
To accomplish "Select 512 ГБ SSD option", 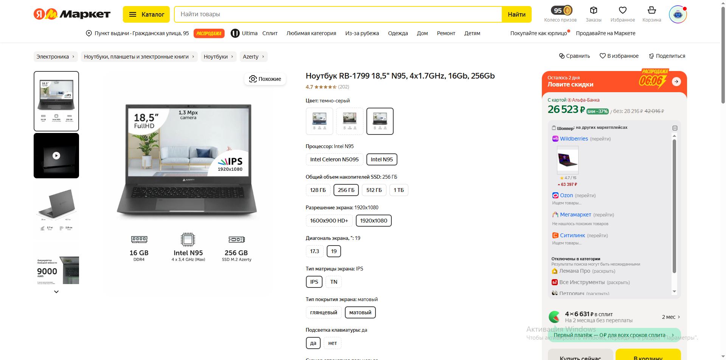I will (x=374, y=190).
